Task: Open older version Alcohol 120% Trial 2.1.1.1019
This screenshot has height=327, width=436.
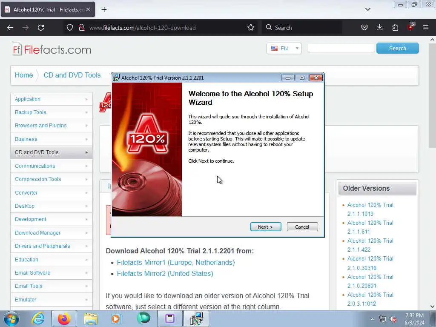Action: coord(370,209)
